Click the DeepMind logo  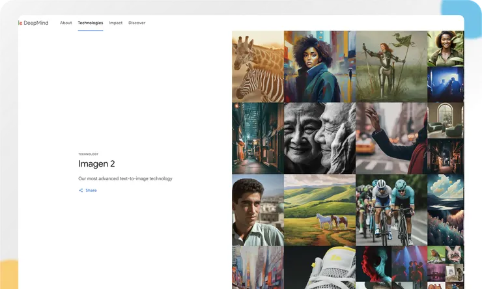coord(33,23)
